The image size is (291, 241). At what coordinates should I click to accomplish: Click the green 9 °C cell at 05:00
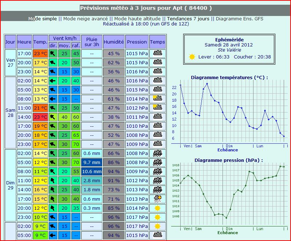40,235
